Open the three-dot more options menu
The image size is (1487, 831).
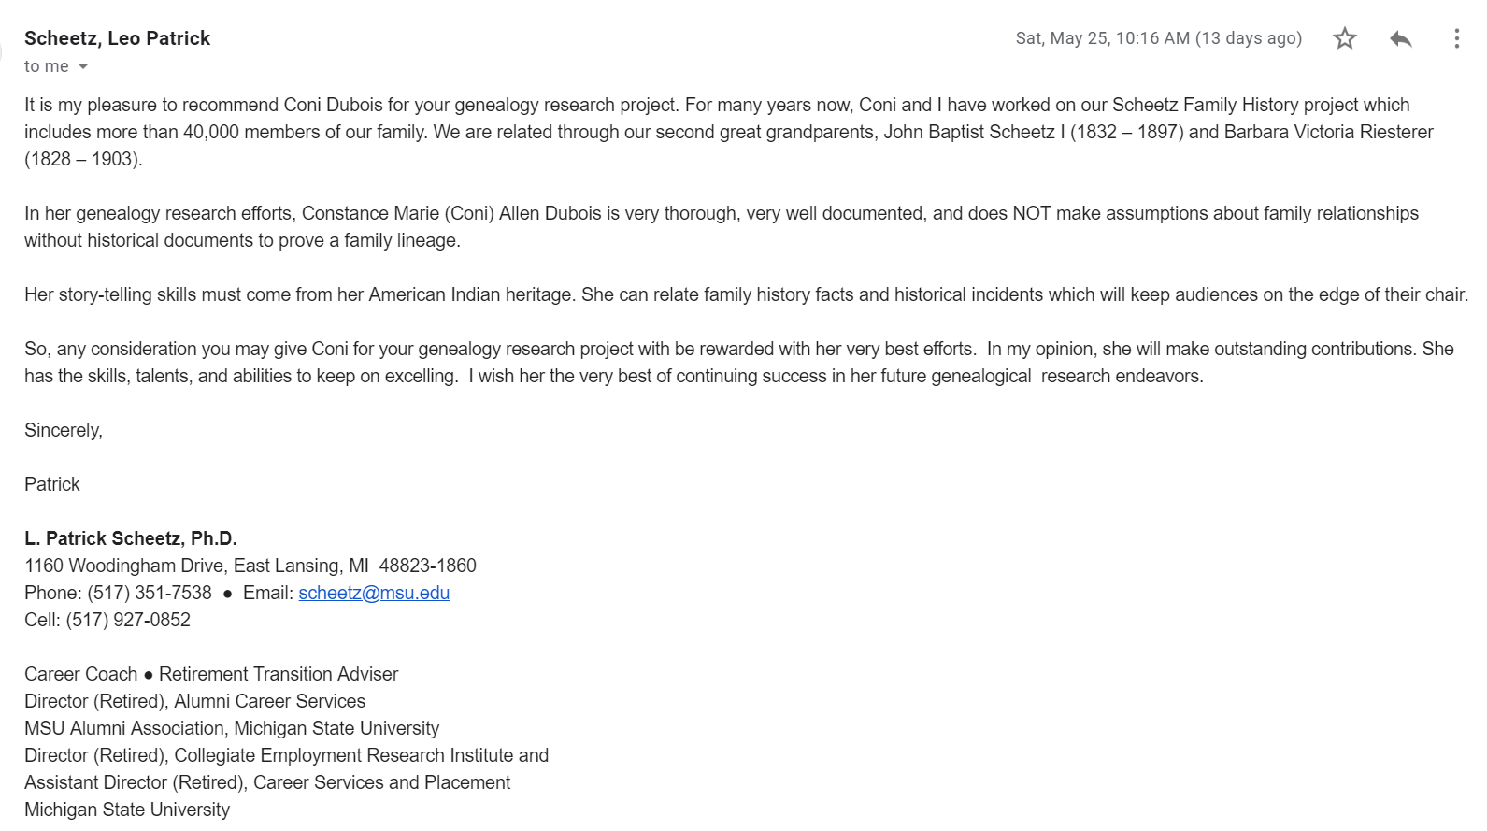pos(1456,38)
